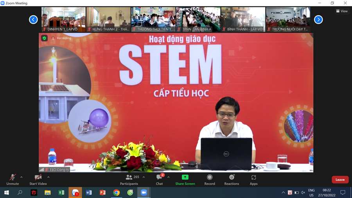Select TPHN _ AN BÌNH A thumbnail
The width and height of the screenshot is (352, 198).
pos(198,20)
